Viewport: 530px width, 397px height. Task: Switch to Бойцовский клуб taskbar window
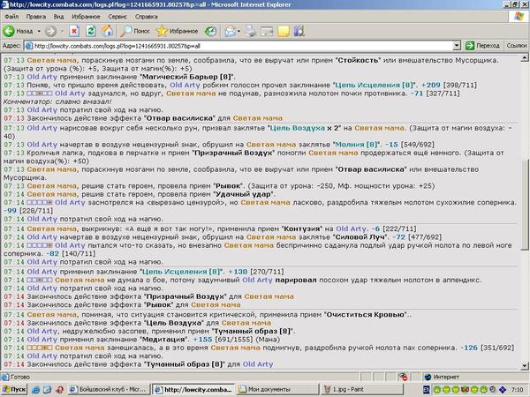point(108,390)
